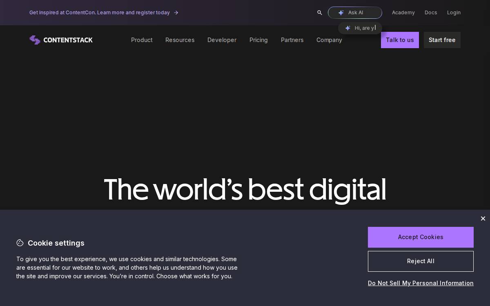The width and height of the screenshot is (490, 306).
Task: Open the Developer menu
Action: click(222, 40)
